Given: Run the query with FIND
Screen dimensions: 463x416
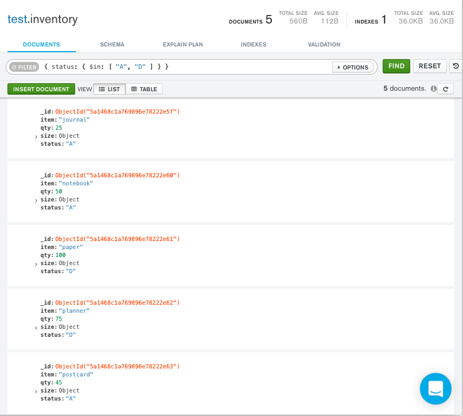Looking at the screenshot, I should click(396, 66).
